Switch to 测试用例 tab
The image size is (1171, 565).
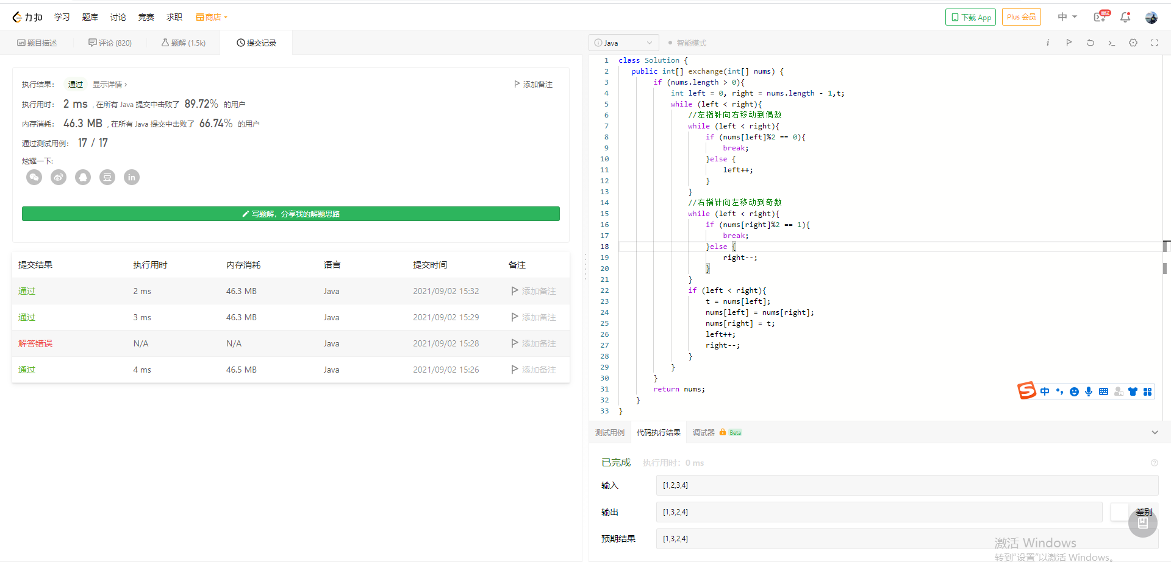610,432
